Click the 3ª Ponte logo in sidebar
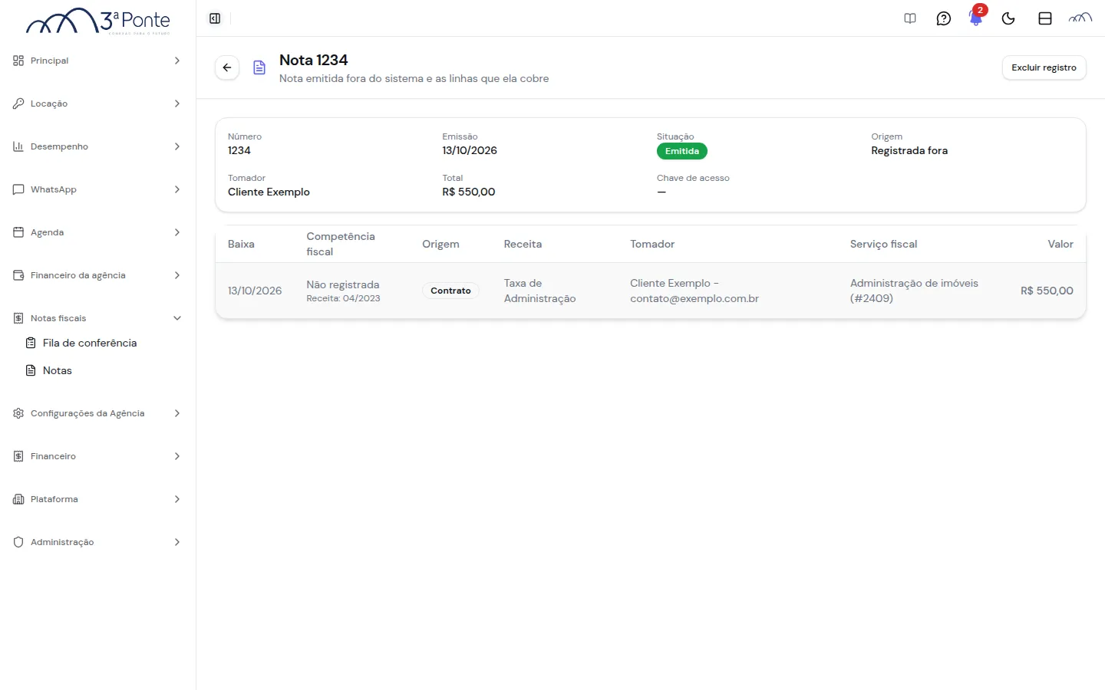 tap(98, 21)
